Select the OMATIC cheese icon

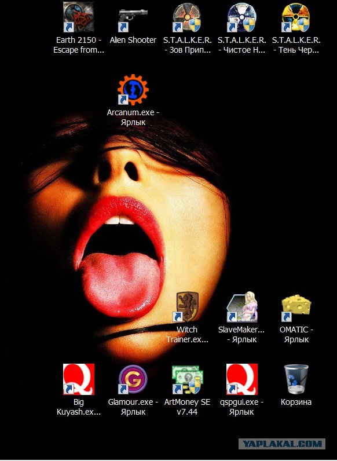(296, 307)
